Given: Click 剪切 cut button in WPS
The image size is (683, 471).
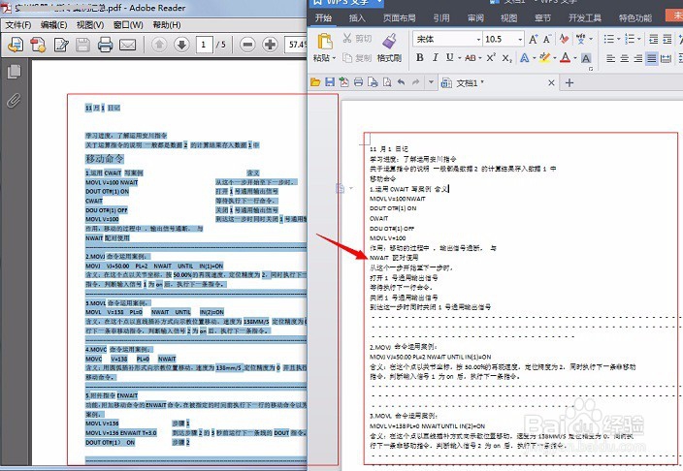Looking at the screenshot, I should pos(358,39).
